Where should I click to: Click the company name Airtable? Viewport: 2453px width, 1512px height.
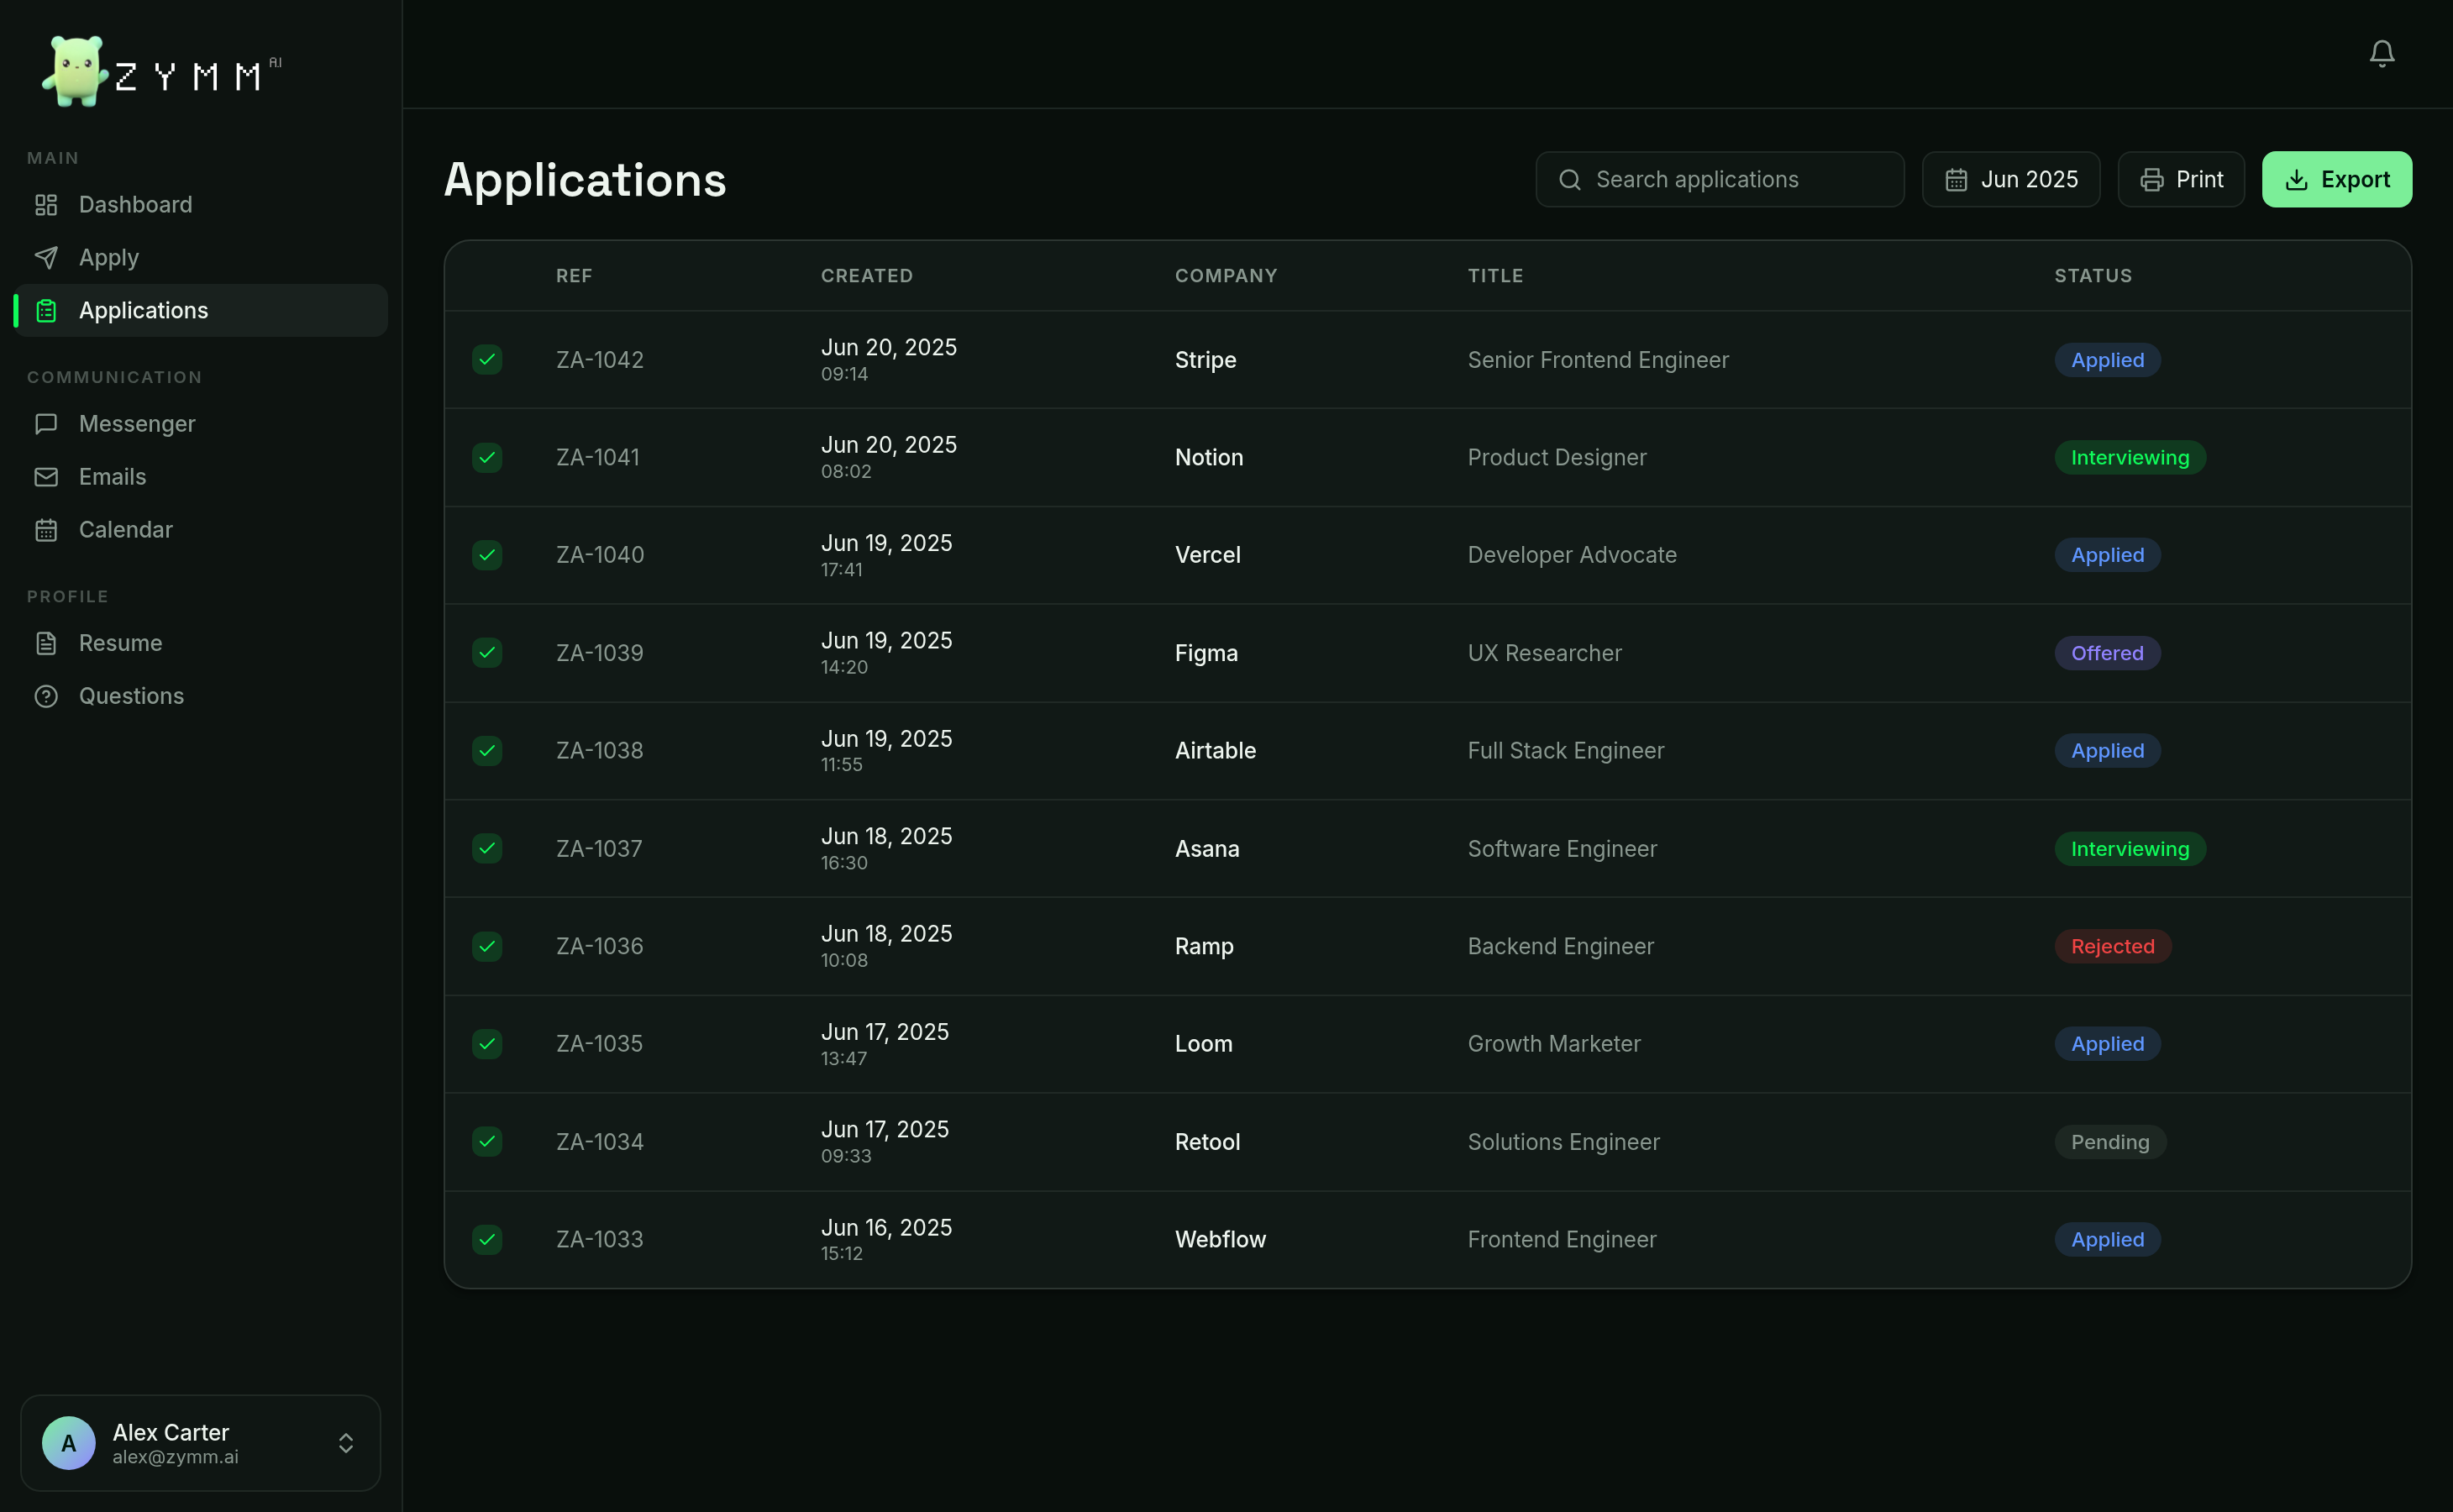1215,751
